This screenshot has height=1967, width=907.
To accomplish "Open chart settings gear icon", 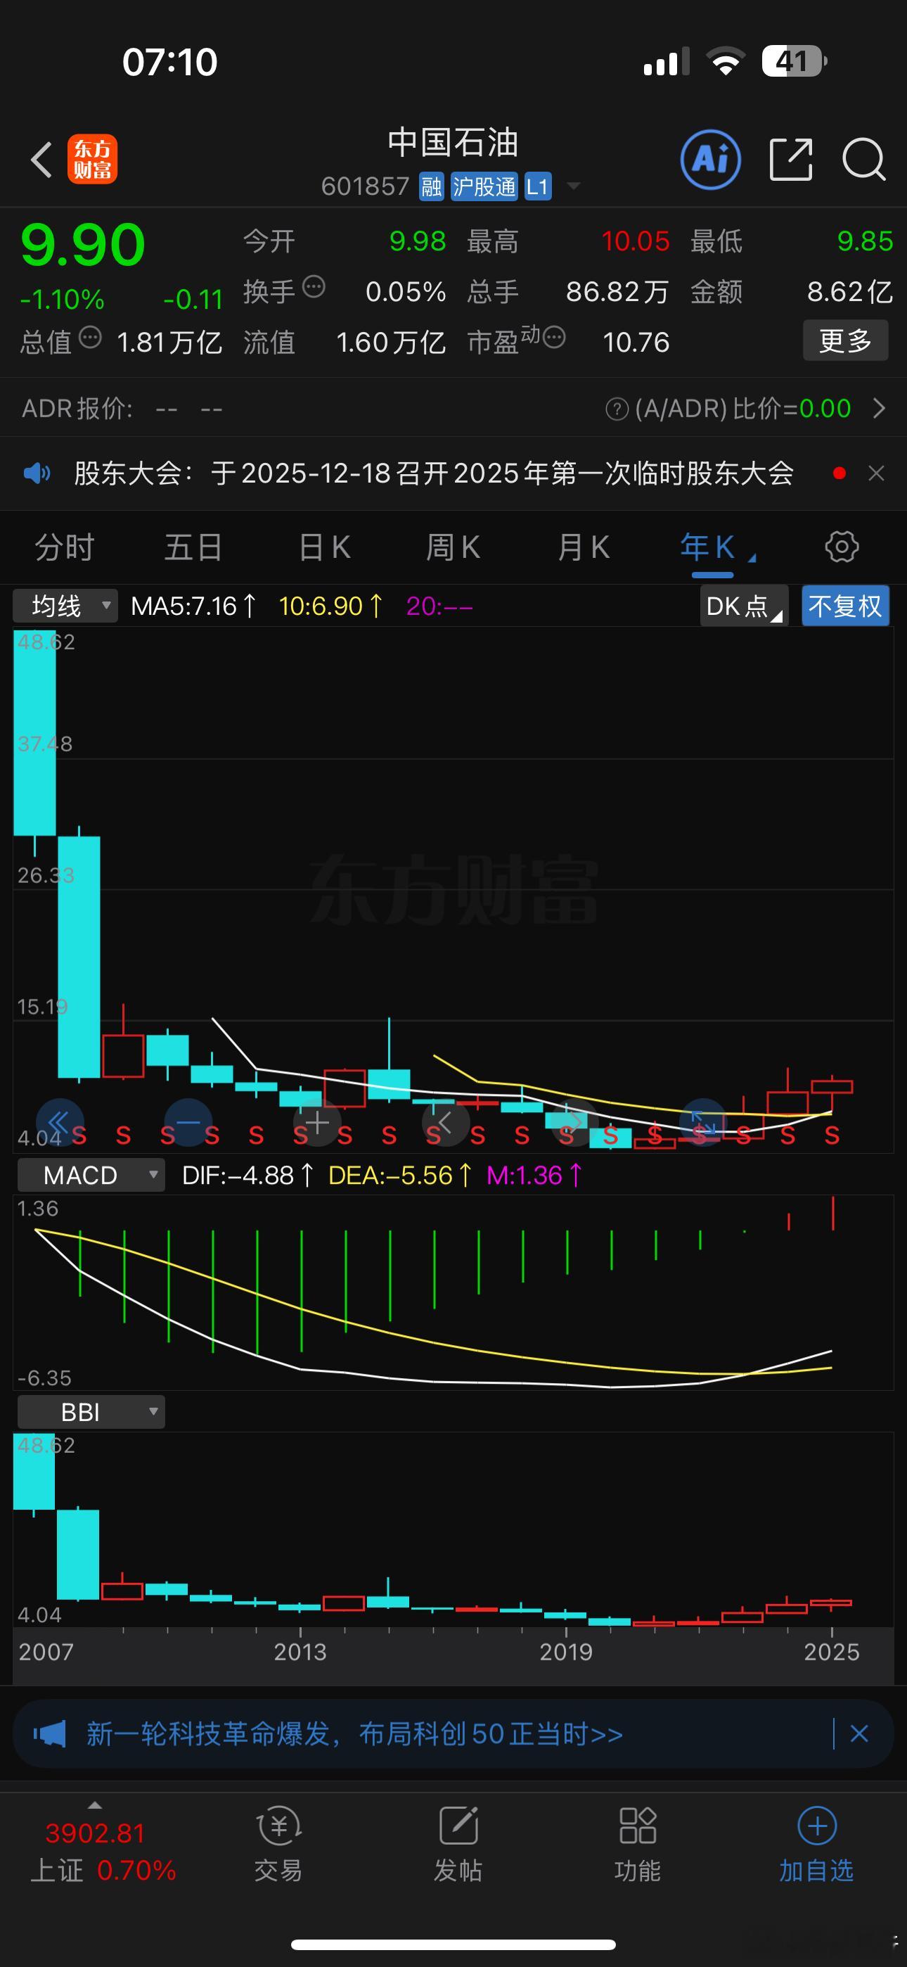I will (x=842, y=547).
